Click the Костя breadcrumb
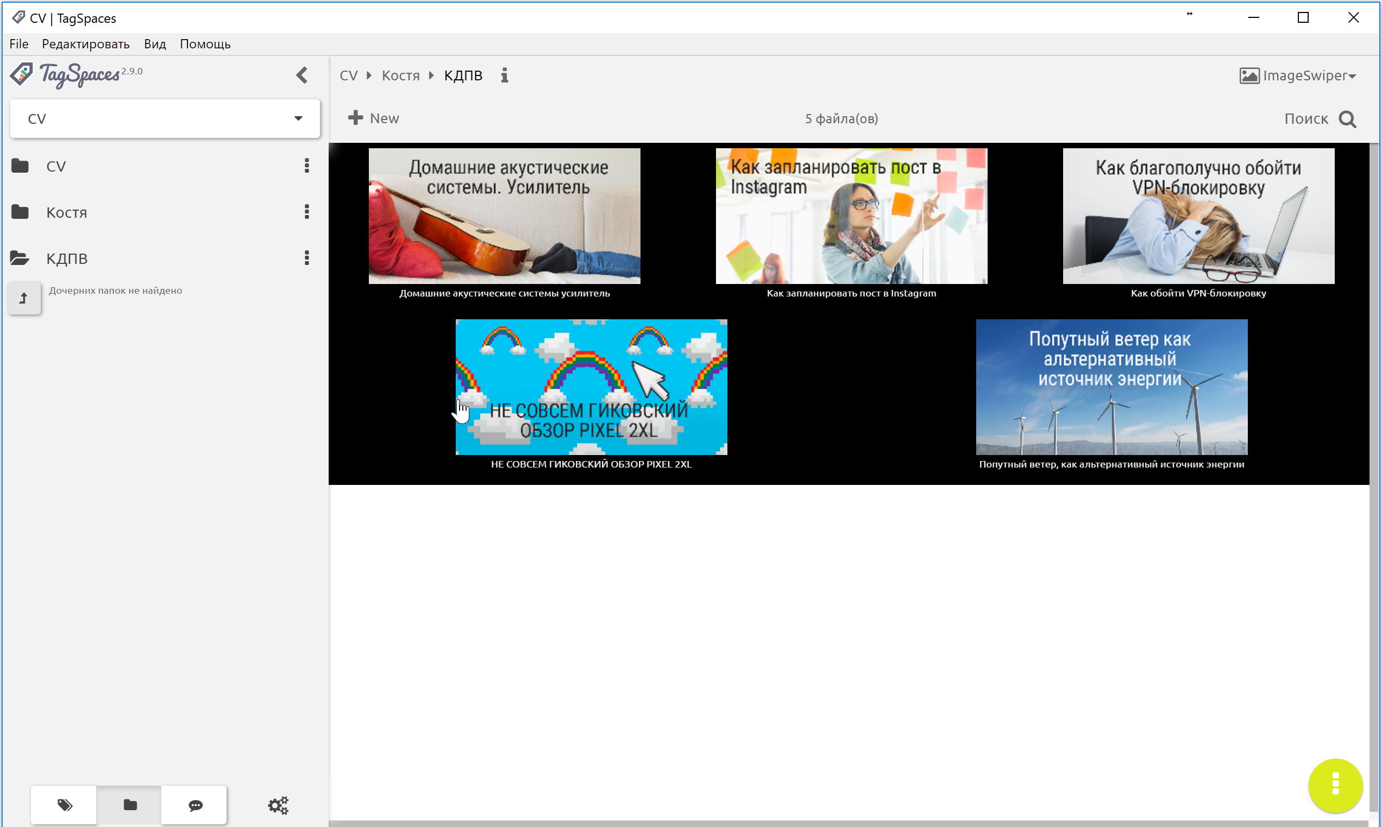The width and height of the screenshot is (1382, 827). click(400, 76)
